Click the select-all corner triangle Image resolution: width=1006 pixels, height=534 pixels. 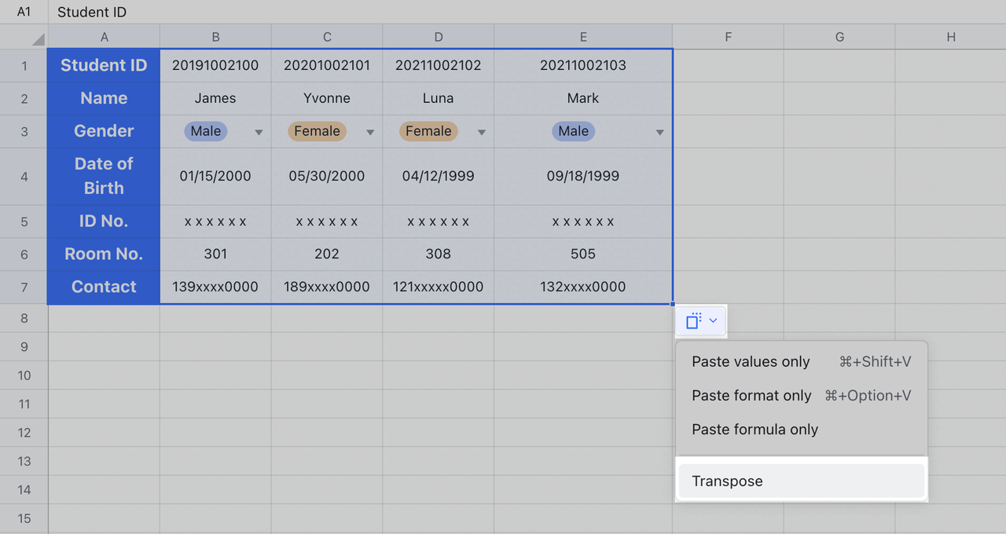38,38
